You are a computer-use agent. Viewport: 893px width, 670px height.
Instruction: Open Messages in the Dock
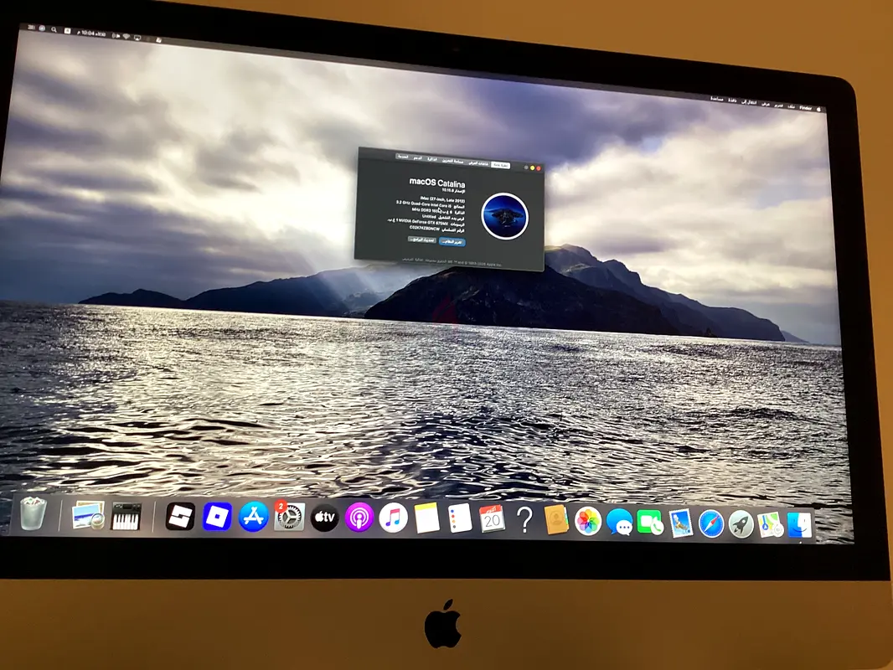619,522
